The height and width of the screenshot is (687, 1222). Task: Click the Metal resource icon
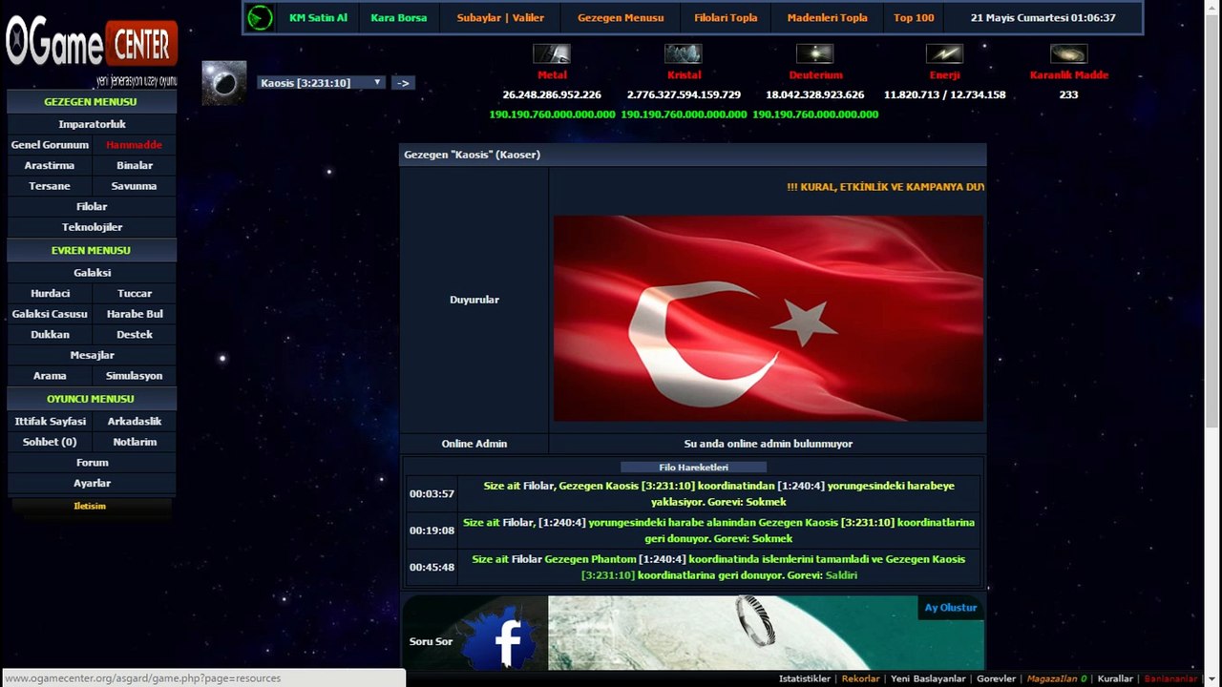(552, 53)
